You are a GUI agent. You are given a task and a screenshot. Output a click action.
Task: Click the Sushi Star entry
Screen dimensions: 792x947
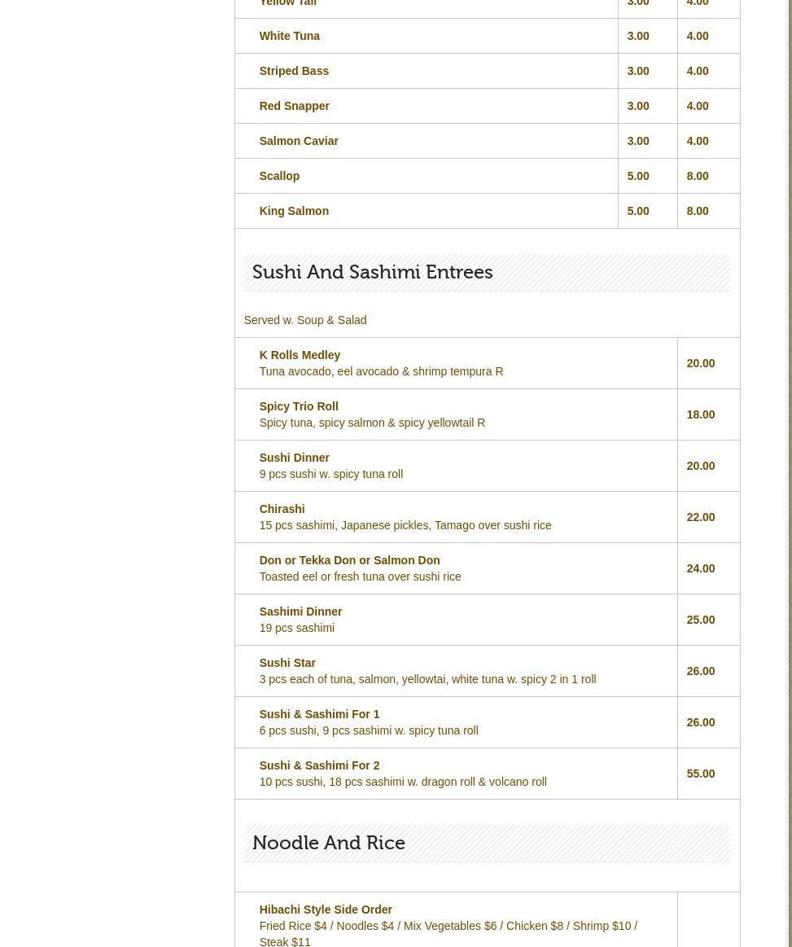(x=287, y=663)
